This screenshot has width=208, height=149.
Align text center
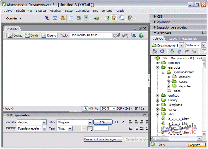[136, 122]
